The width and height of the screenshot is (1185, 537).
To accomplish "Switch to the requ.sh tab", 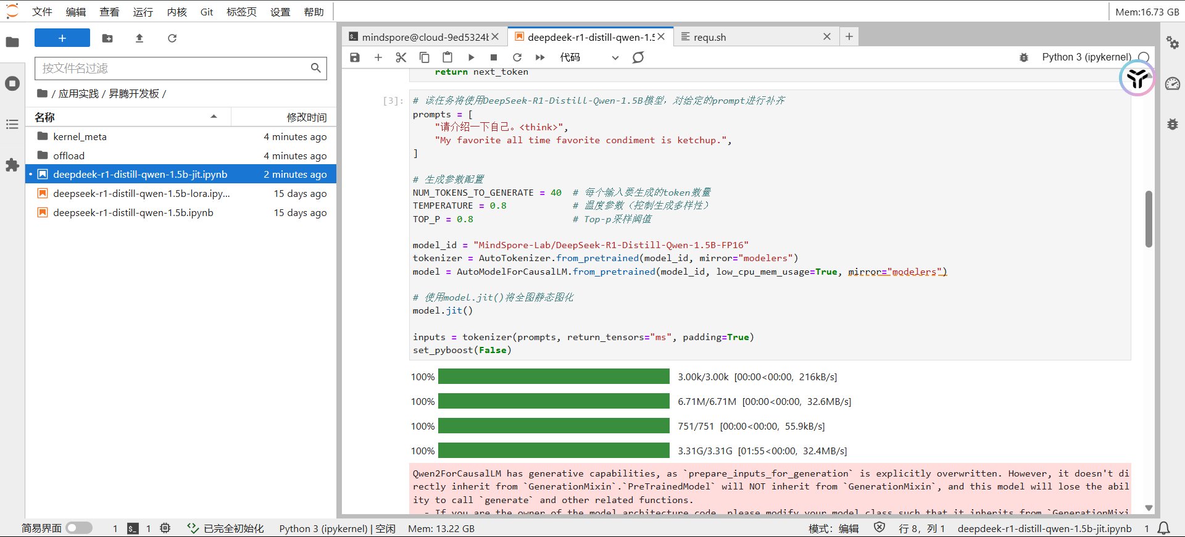I will (x=710, y=37).
